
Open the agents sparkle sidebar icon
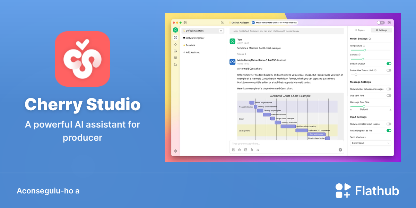175,44
